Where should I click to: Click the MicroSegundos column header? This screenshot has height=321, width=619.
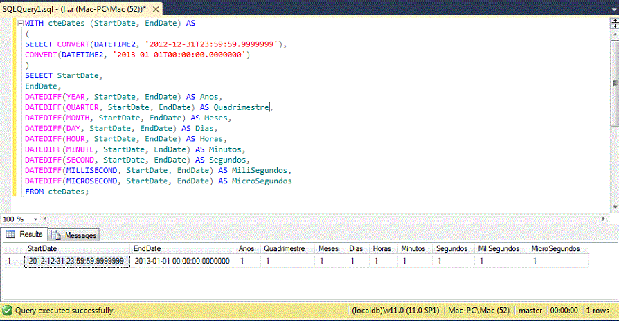point(558,249)
